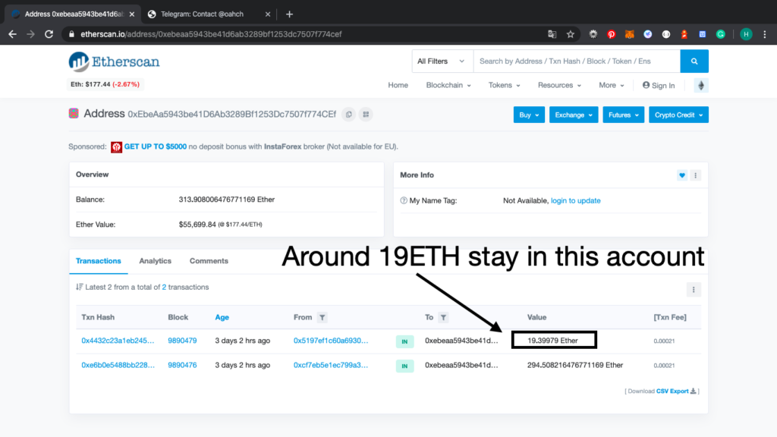The height and width of the screenshot is (437, 777).
Task: Open the Pinterest extension icon
Action: [611, 34]
